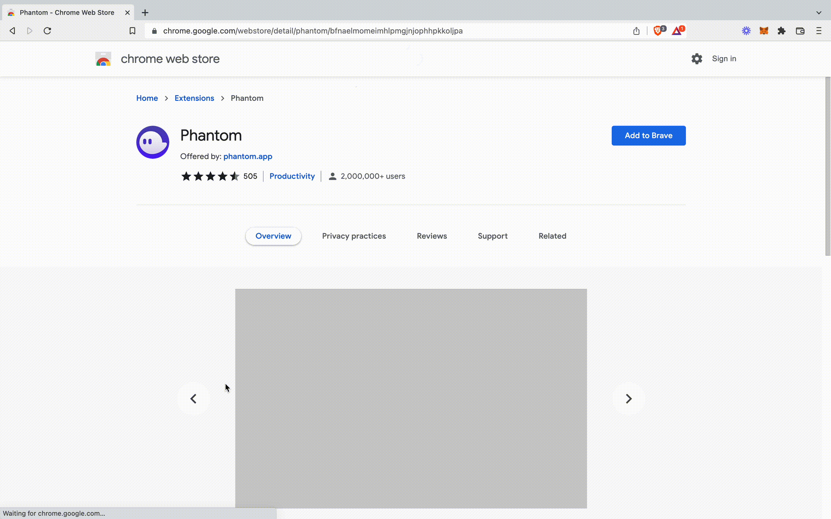The height and width of the screenshot is (519, 831).
Task: Open the Extensions puzzle piece menu
Action: pyautogui.click(x=782, y=31)
